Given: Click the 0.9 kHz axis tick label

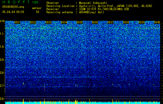Looking at the screenshot, I should point(2,60).
